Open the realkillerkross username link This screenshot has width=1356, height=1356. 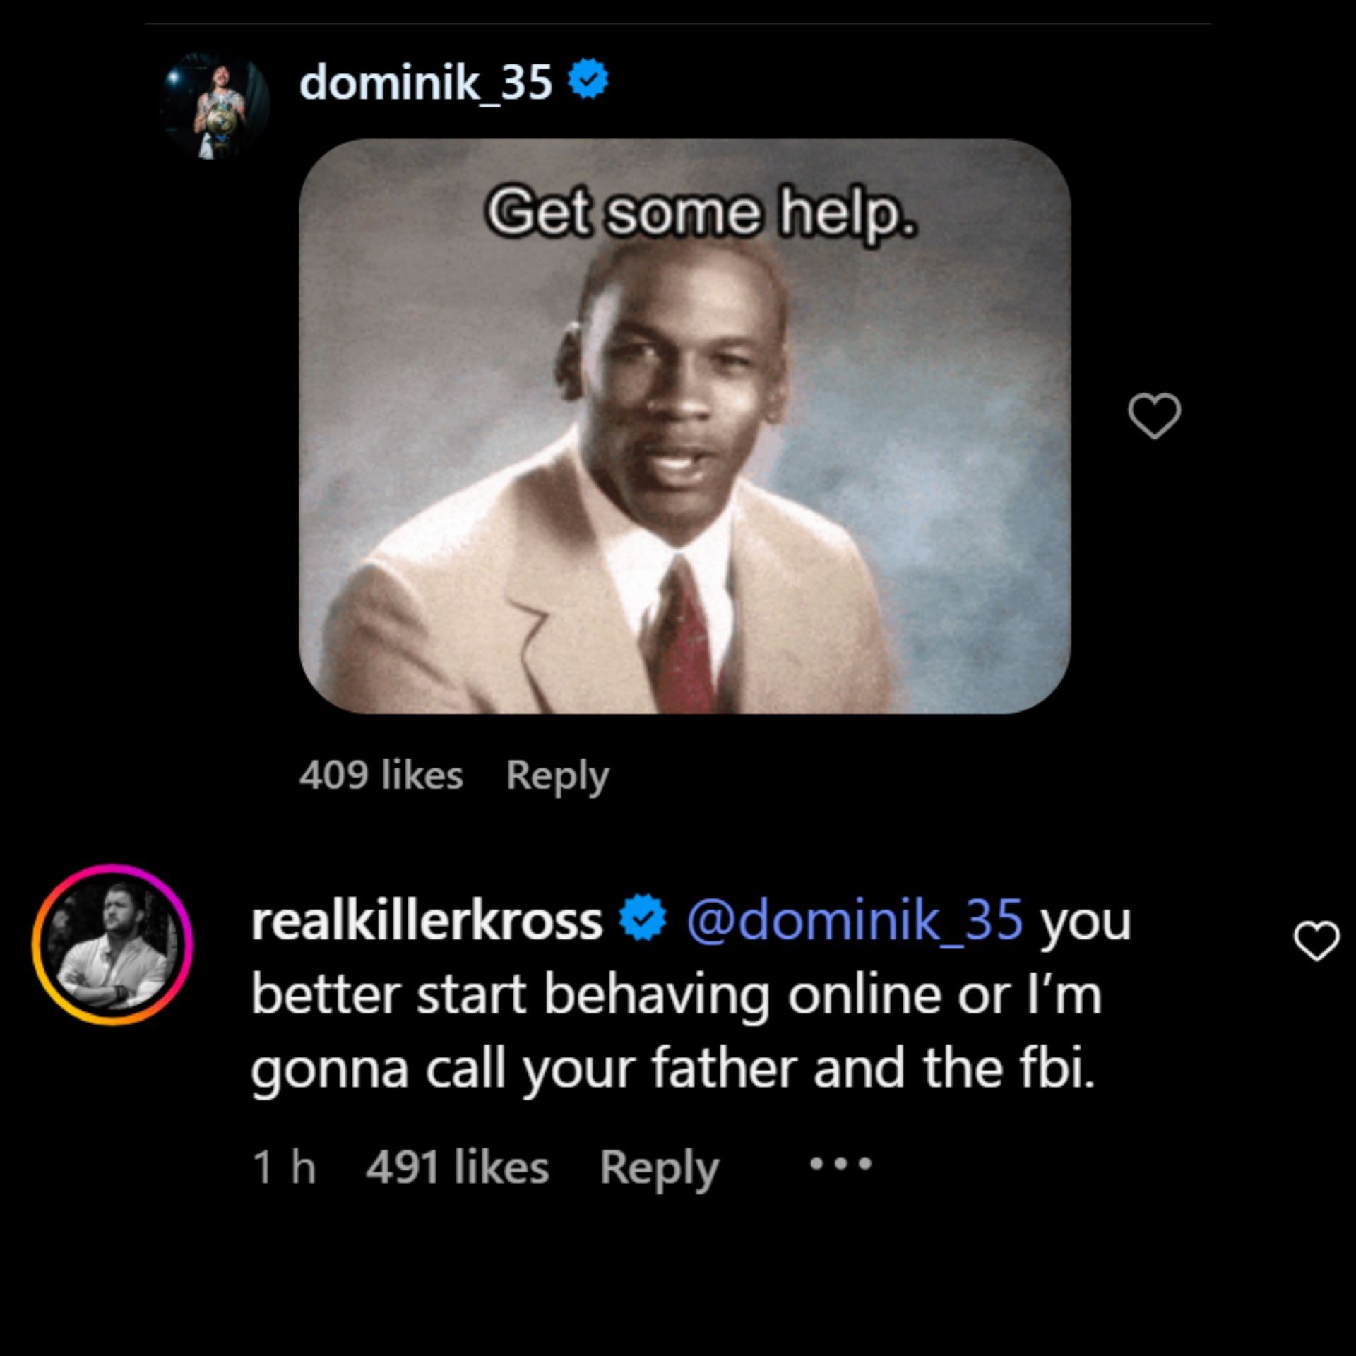pos(426,921)
